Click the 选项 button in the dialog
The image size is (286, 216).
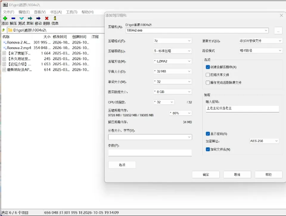coord(122,165)
